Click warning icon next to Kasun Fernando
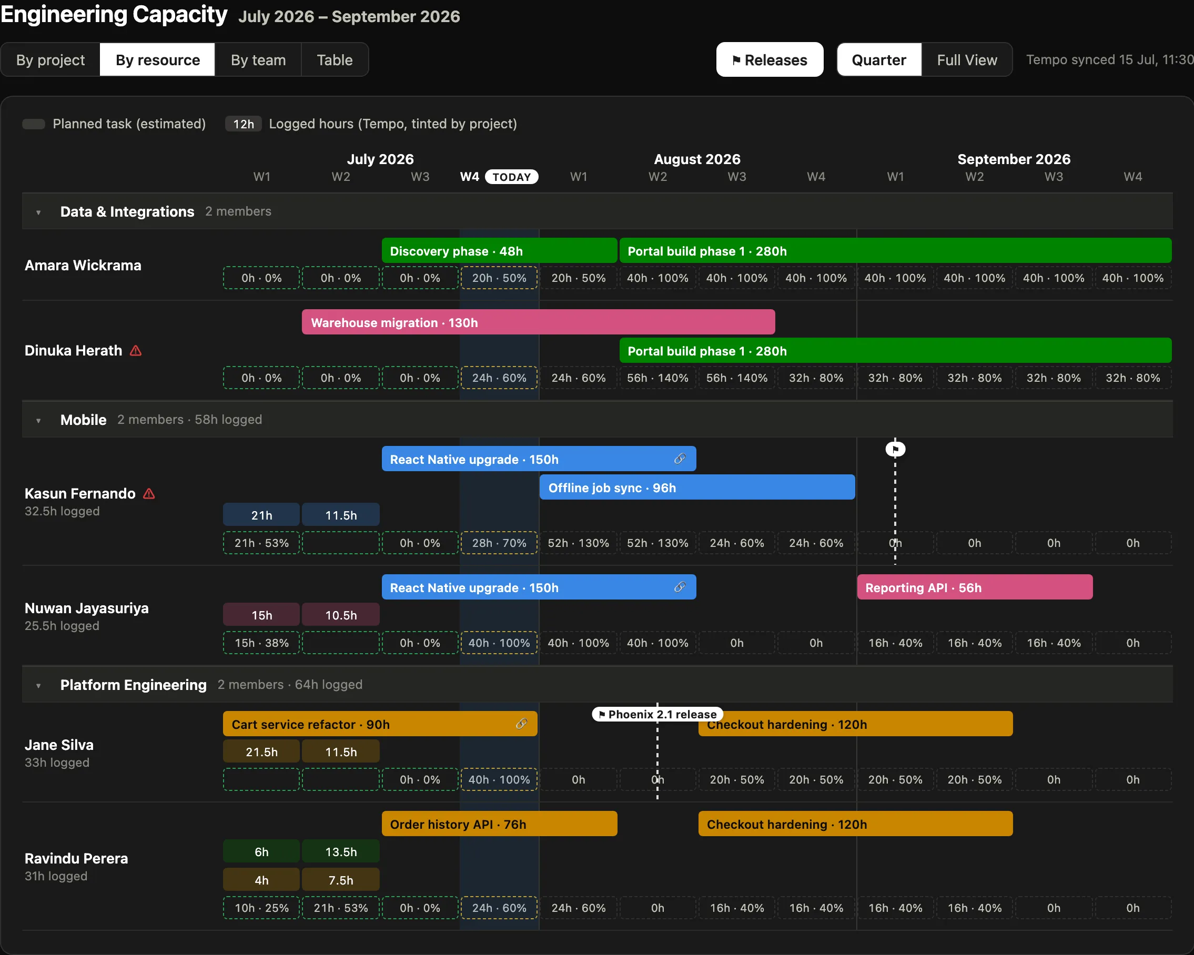Viewport: 1194px width, 955px height. click(x=149, y=493)
